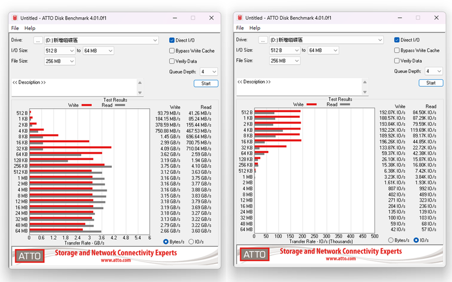The image size is (452, 282).
Task: Select IO/s radio in left window
Action: pyautogui.click(x=191, y=242)
